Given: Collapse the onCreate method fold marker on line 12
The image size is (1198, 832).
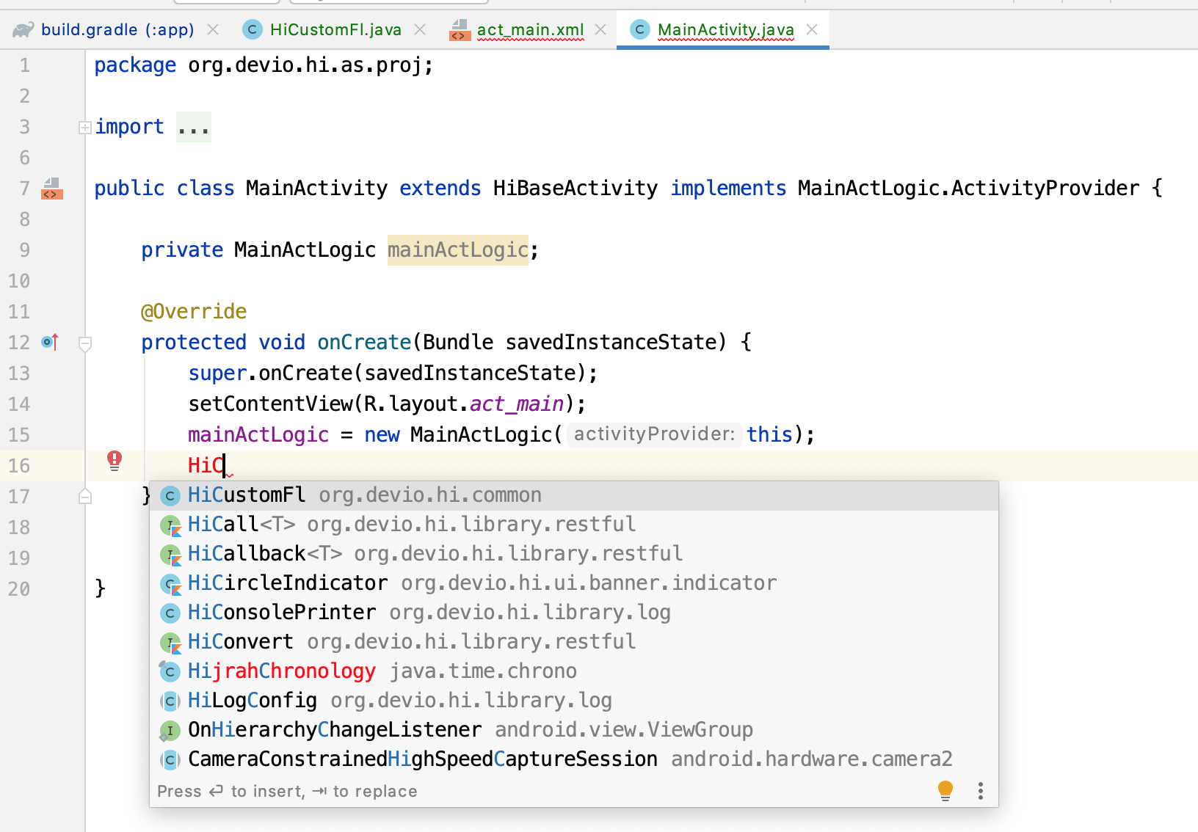Looking at the screenshot, I should click(85, 343).
